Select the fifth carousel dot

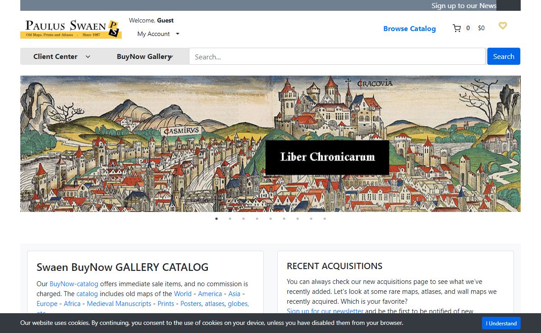(270, 219)
